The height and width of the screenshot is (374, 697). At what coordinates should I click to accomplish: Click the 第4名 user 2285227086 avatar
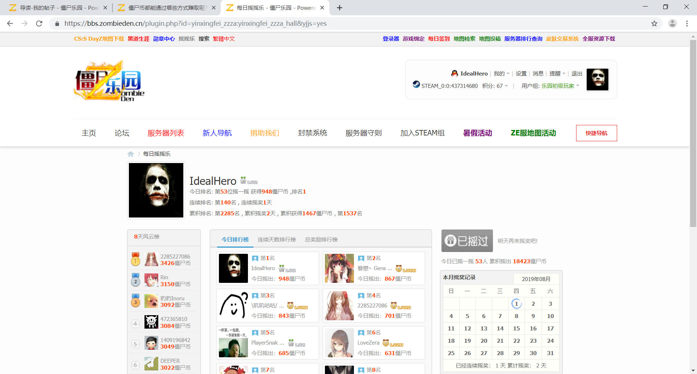click(x=339, y=306)
